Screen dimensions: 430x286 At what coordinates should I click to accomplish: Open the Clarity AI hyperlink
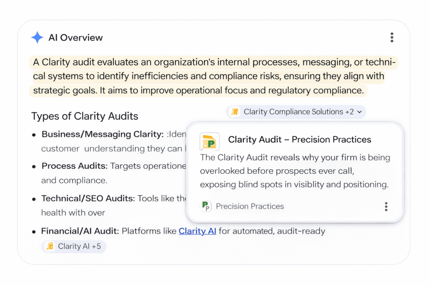click(x=197, y=231)
